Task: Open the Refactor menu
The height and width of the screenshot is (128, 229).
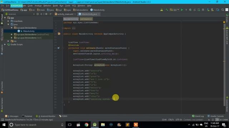Action: tap(47, 6)
